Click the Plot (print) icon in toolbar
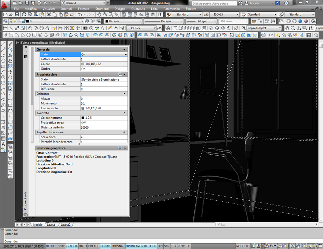 pos(25,15)
